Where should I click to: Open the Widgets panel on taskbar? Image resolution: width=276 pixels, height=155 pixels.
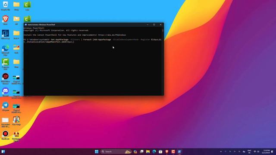click(x=3, y=152)
